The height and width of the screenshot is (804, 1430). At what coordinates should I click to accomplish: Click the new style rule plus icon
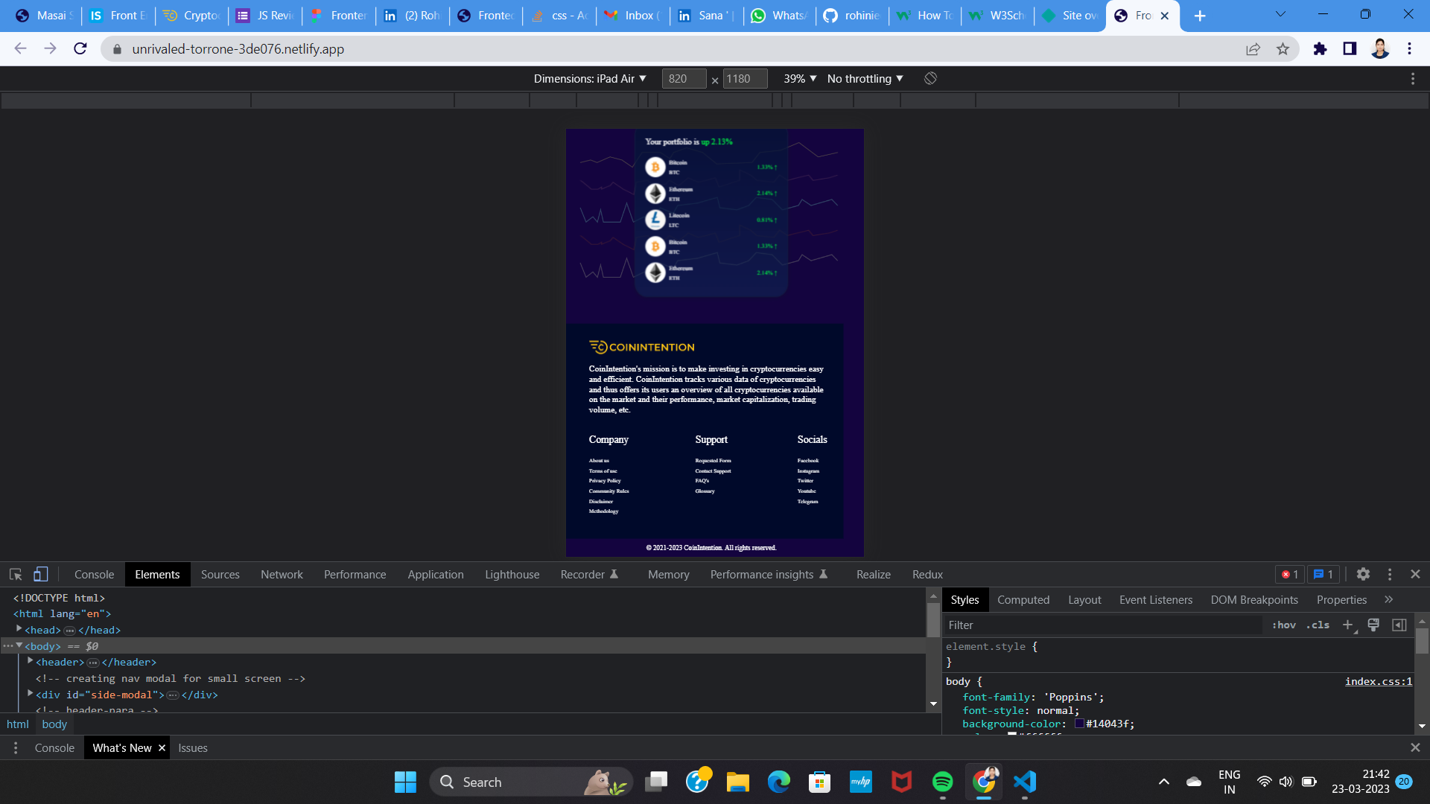[x=1347, y=625]
